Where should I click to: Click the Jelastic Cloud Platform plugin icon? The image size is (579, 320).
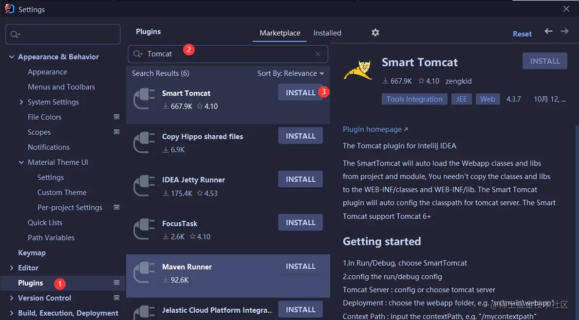144,313
